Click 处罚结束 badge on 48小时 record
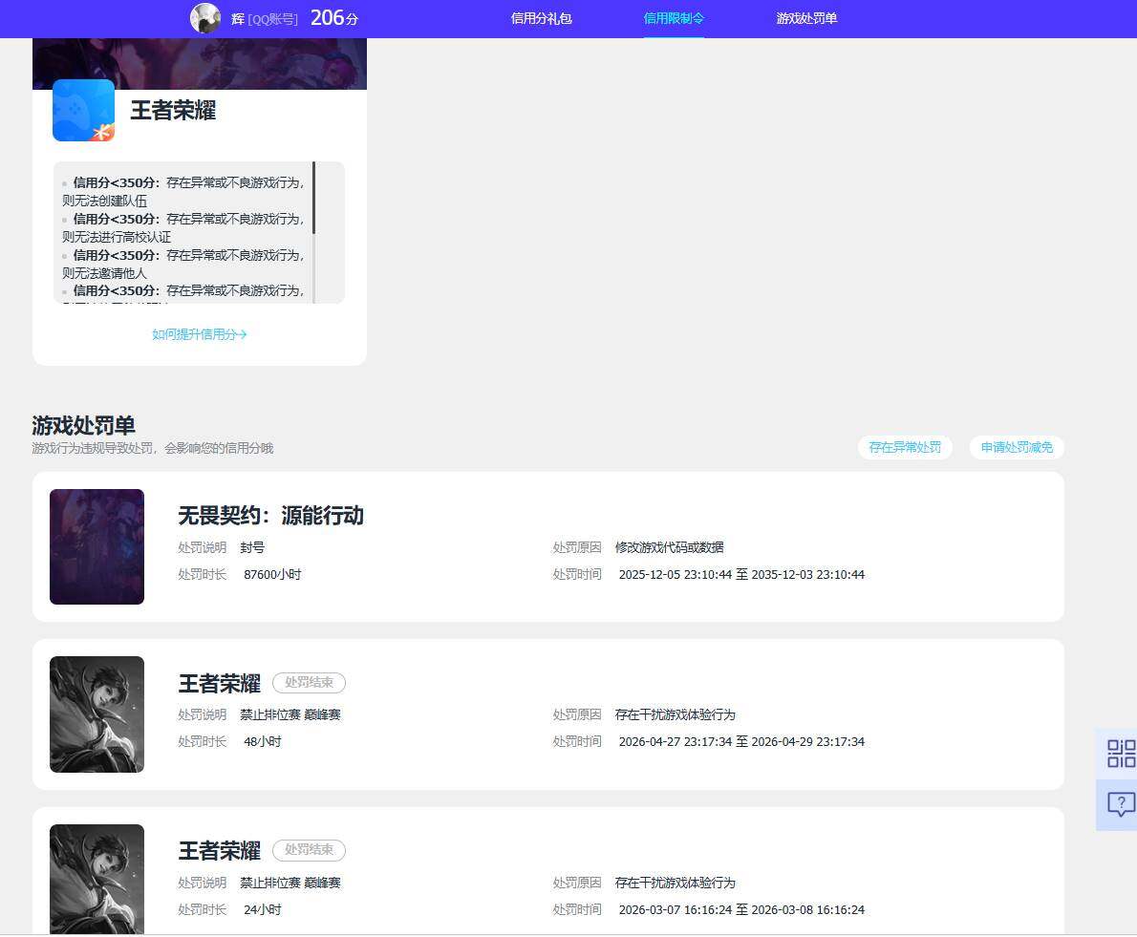1137x937 pixels. (x=309, y=682)
